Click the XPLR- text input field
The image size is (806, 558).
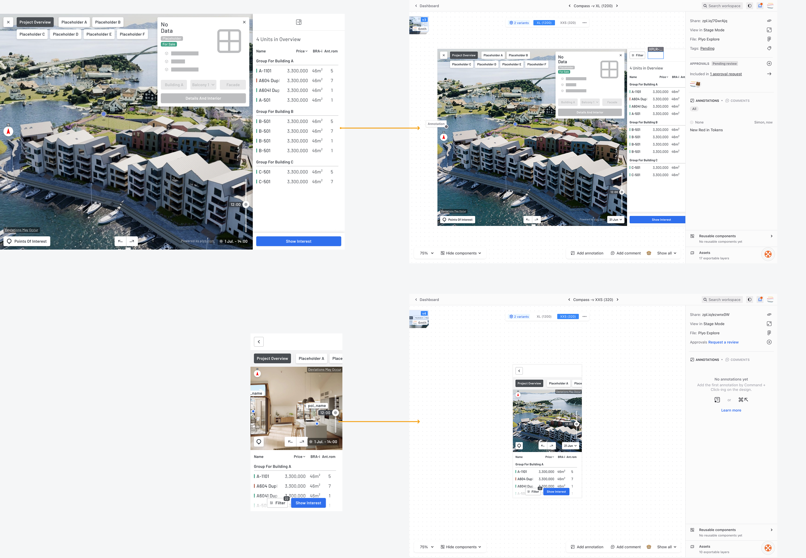[655, 55]
